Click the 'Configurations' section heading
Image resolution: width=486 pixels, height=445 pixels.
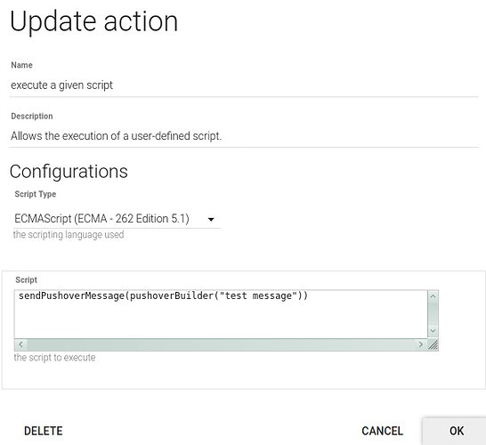point(69,172)
